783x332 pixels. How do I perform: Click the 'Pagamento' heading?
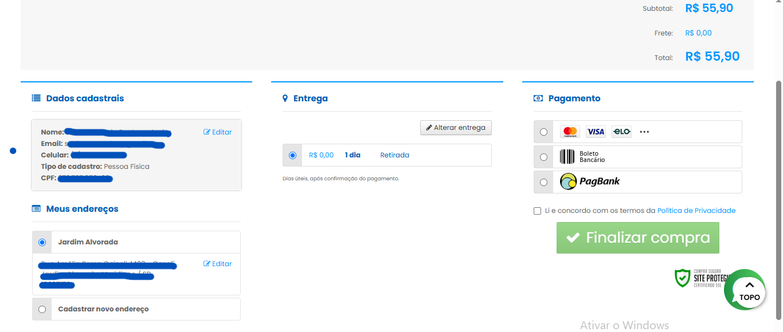574,98
